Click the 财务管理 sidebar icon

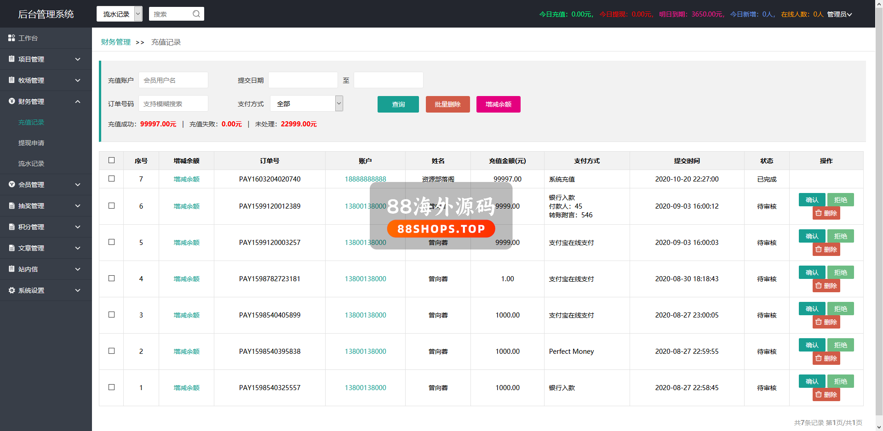pyautogui.click(x=11, y=101)
